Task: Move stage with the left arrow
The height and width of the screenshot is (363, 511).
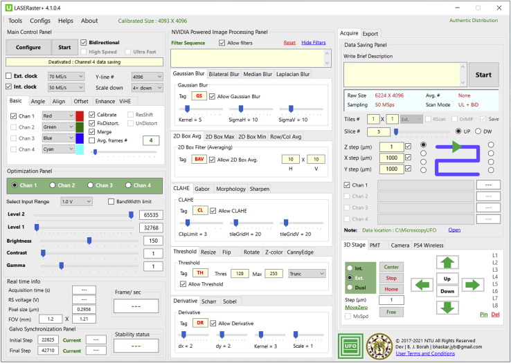Action: [x=420, y=285]
